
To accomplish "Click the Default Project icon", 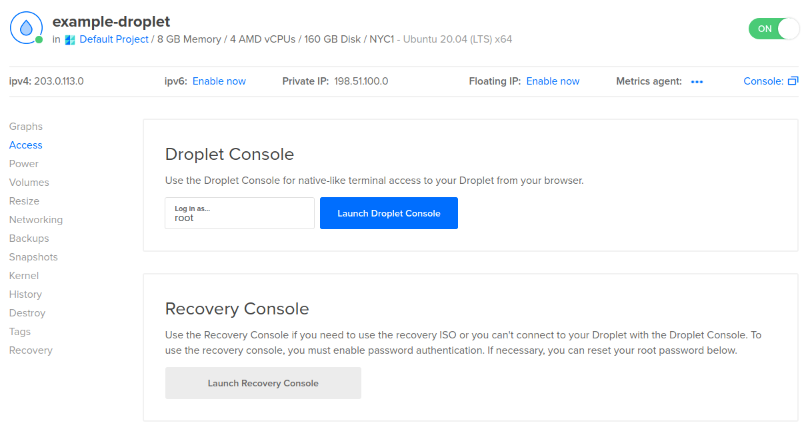I will click(x=70, y=40).
